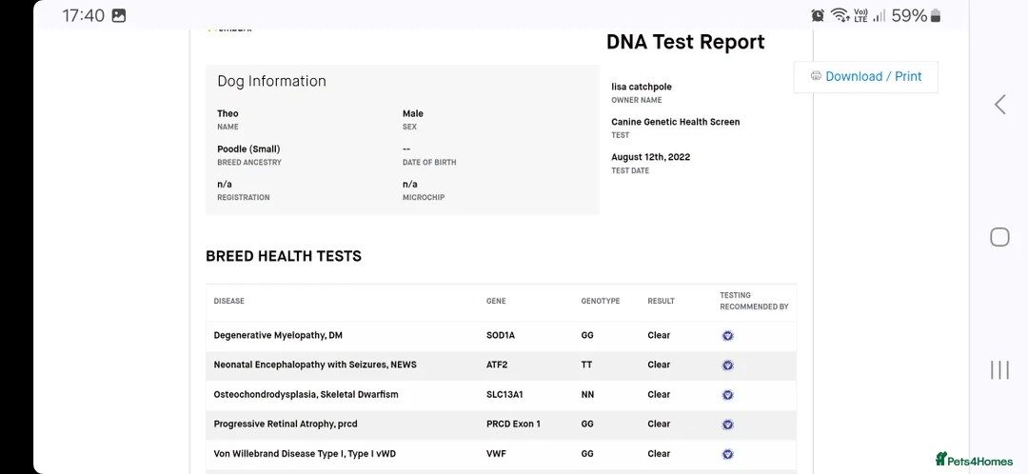Image resolution: width=1028 pixels, height=474 pixels.
Task: Click the recommendation badge for Degenerative Myelopathy
Action: coord(727,336)
